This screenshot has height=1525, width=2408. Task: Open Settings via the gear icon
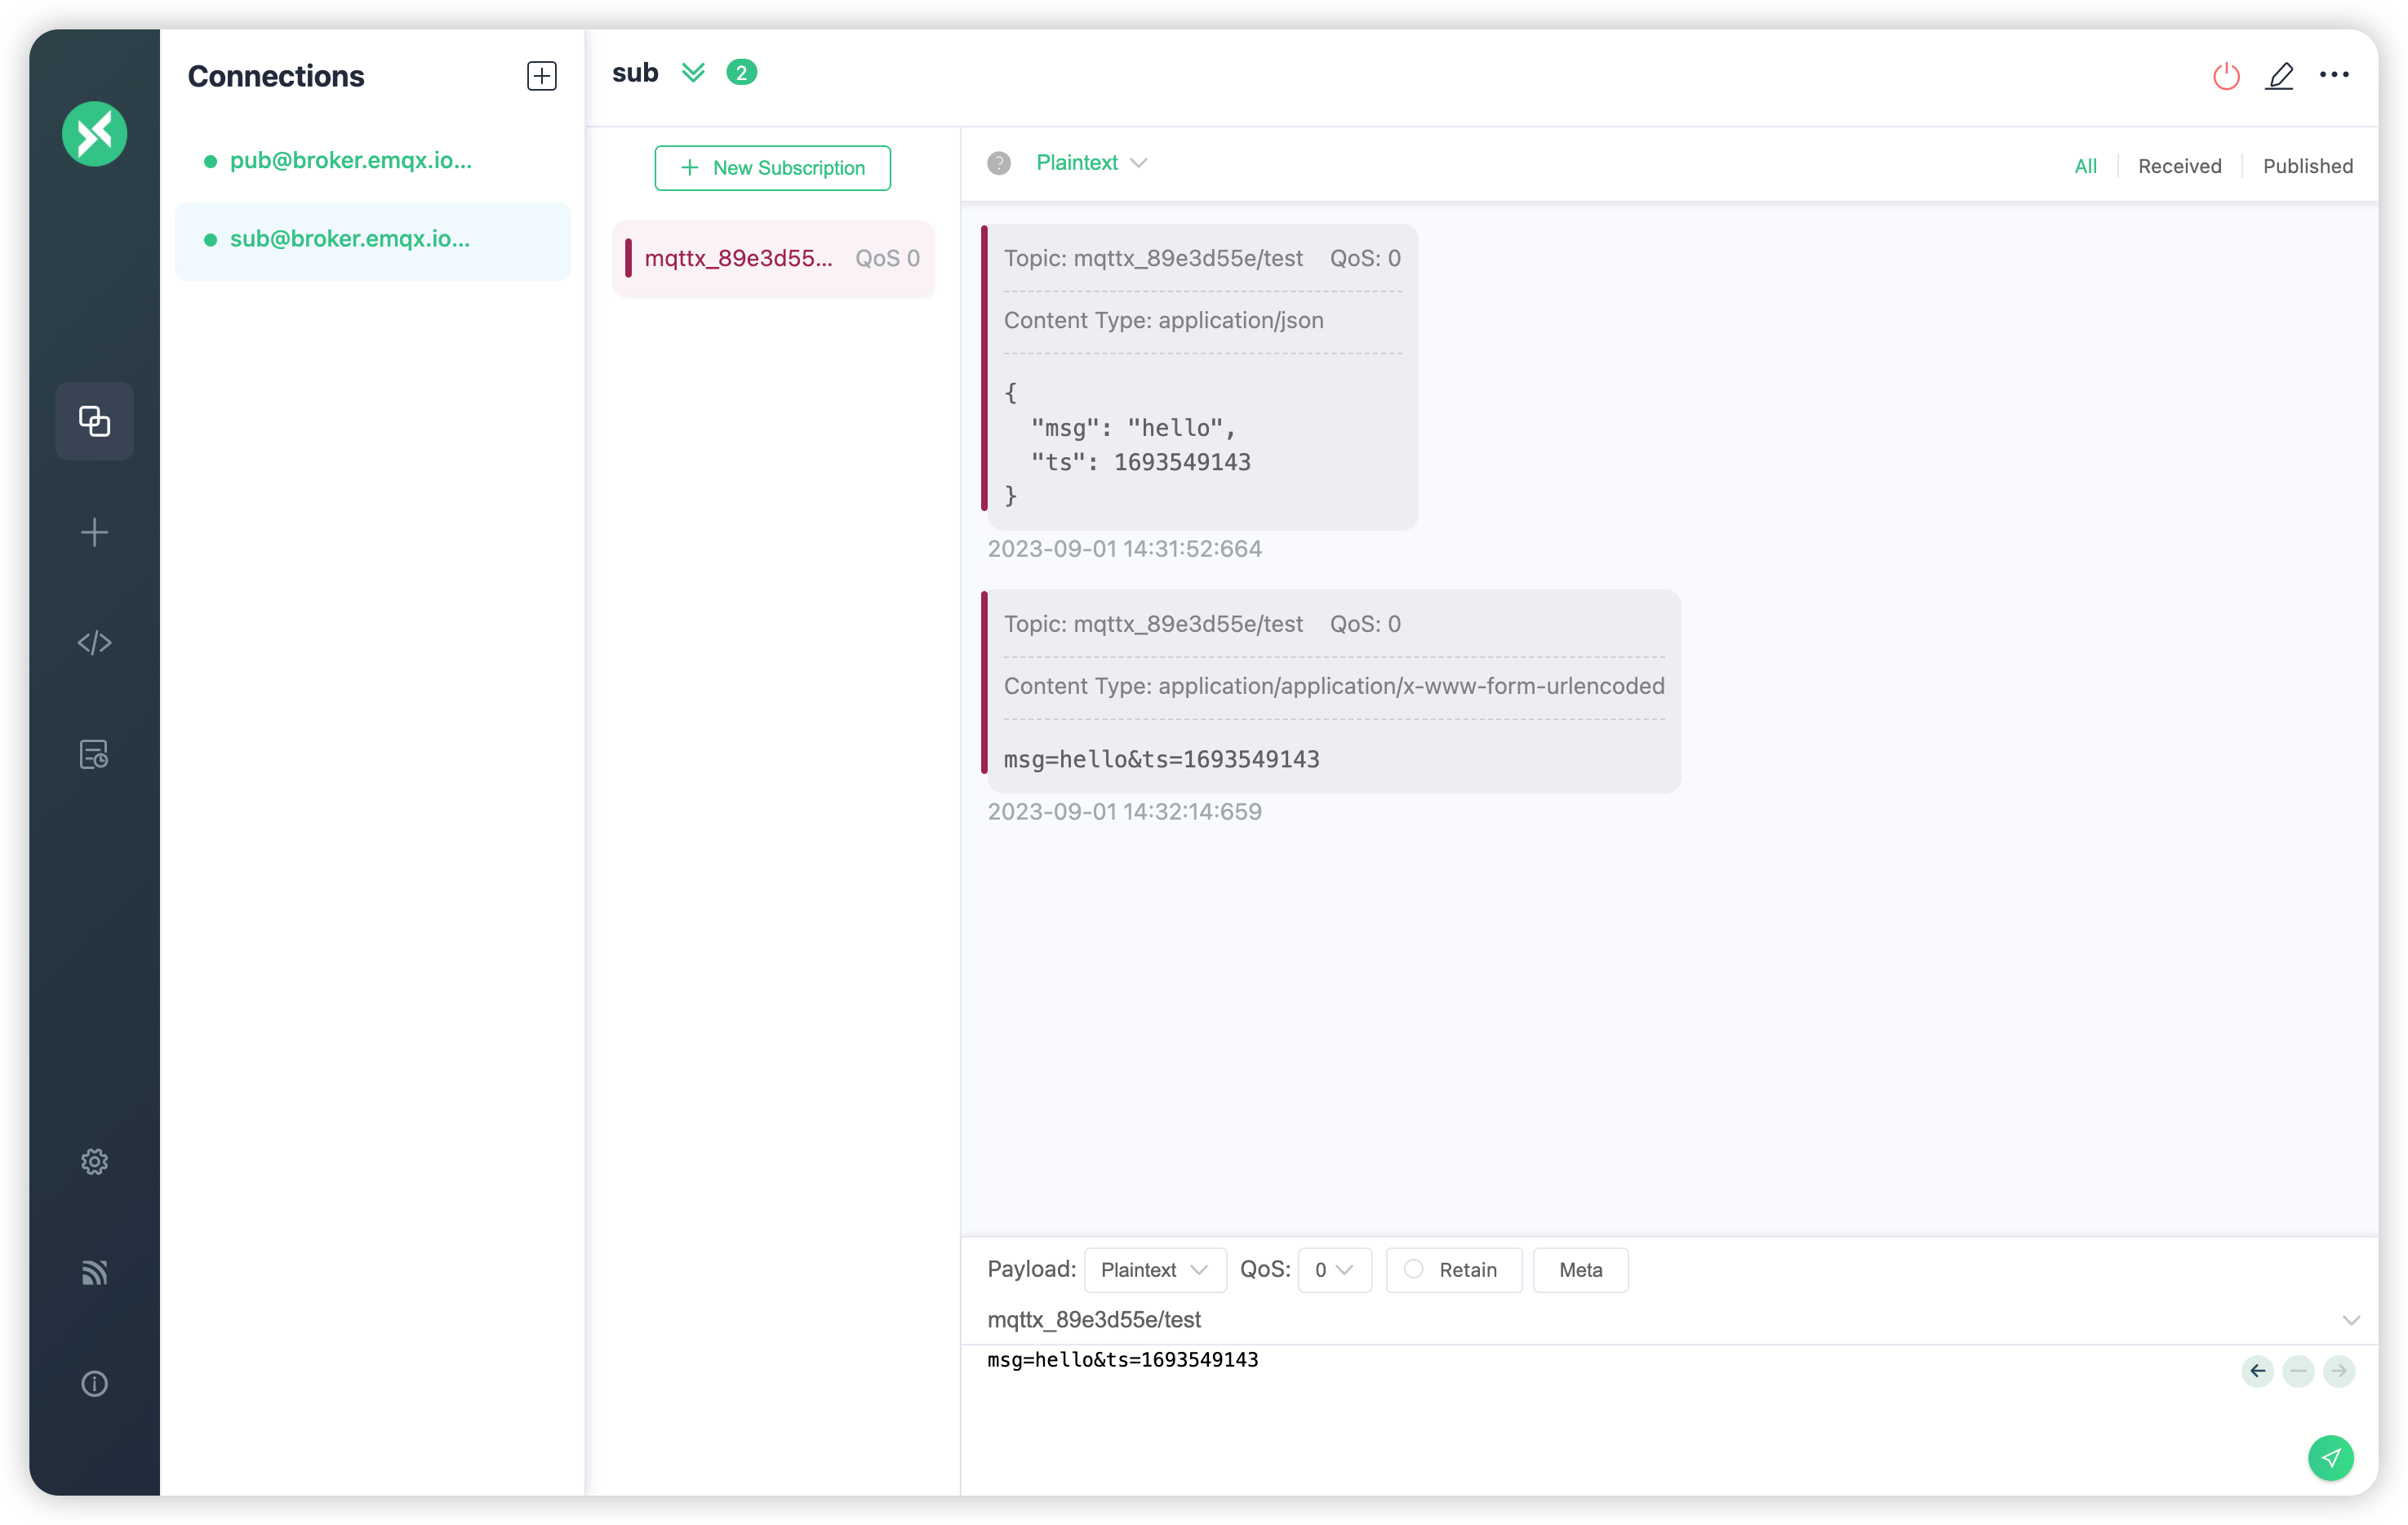tap(94, 1161)
